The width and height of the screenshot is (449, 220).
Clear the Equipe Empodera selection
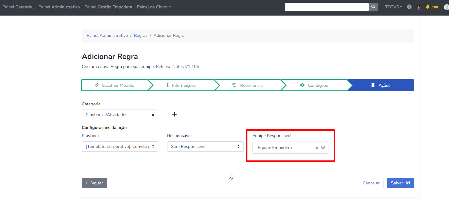tap(317, 148)
